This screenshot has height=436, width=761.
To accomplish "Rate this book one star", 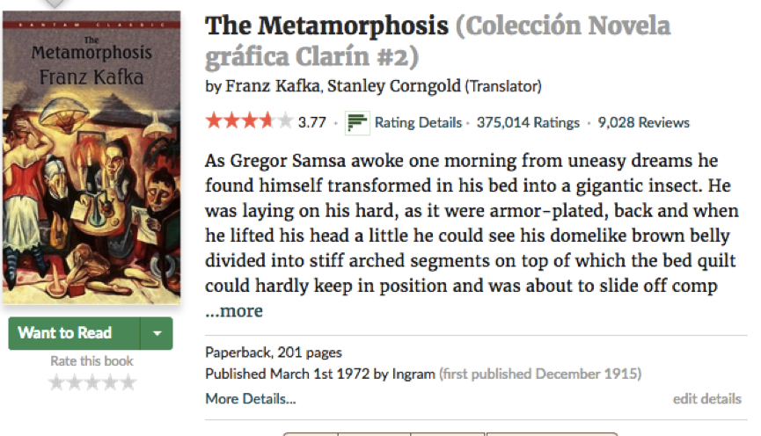I will point(56,382).
